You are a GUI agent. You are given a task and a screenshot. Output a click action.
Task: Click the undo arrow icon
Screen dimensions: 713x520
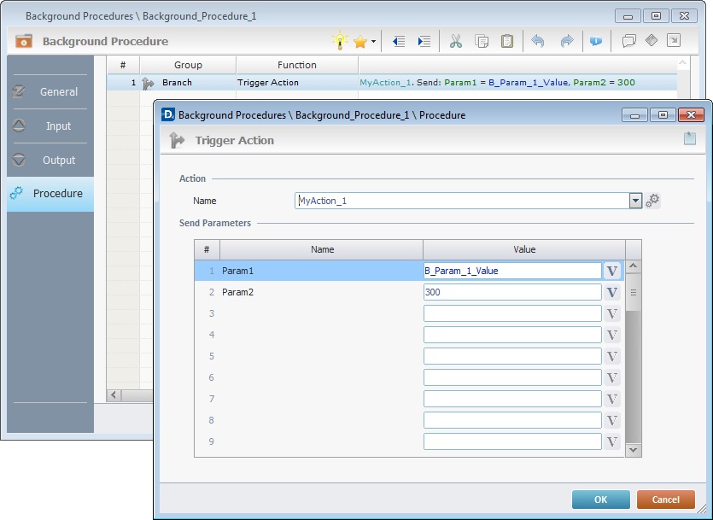(537, 41)
